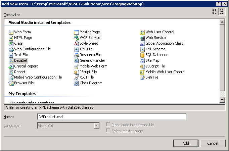Click the Visual Studio installed templates heading
229x151 pixels.
(40, 22)
